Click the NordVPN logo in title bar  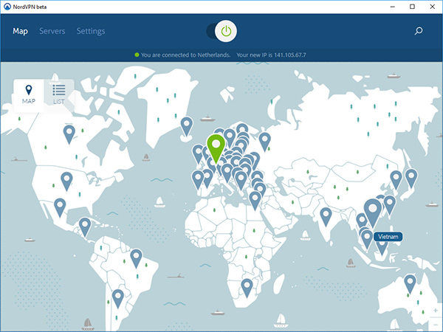pos(7,7)
